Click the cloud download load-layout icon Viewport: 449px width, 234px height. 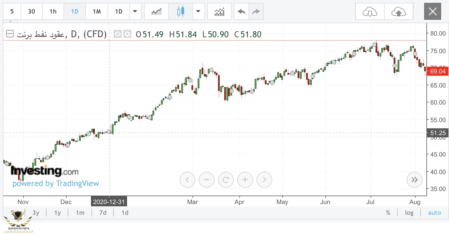[370, 12]
